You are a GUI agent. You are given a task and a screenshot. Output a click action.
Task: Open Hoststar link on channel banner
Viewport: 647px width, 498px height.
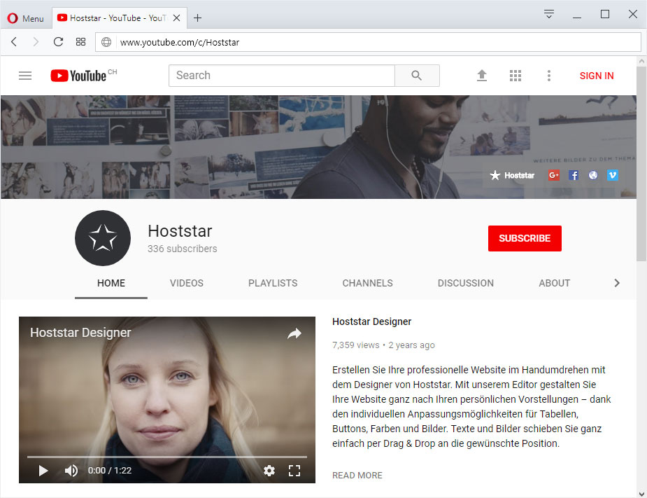coord(512,175)
